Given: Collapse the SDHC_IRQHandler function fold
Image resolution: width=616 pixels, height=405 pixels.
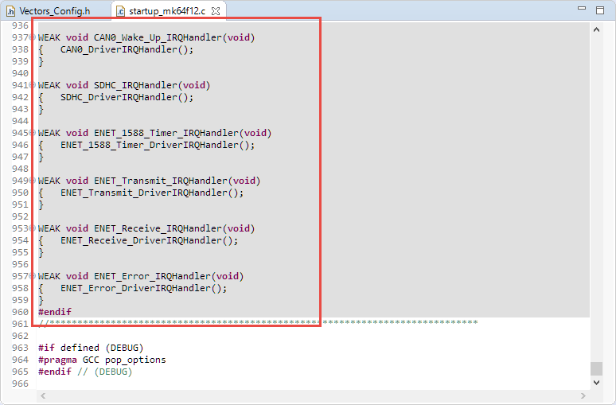Looking at the screenshot, I should tap(33, 85).
